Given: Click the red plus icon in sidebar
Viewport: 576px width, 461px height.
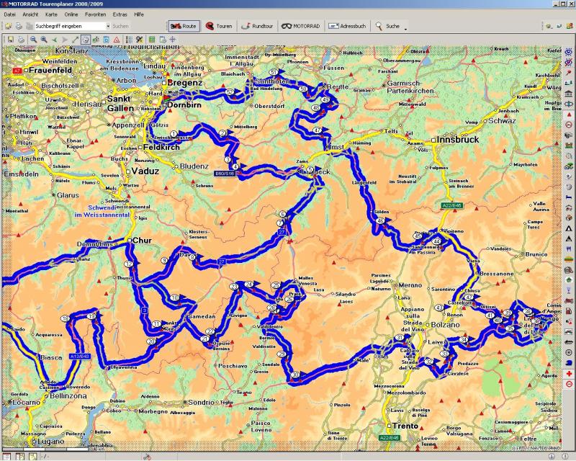Looking at the screenshot, I should point(569,374).
